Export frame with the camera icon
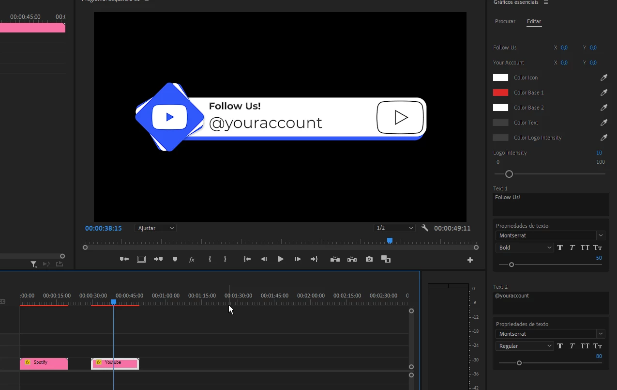Screen dimensions: 617x390 coord(369,259)
